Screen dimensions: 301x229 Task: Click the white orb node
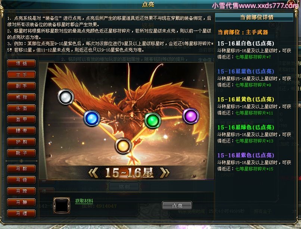click(x=66, y=97)
